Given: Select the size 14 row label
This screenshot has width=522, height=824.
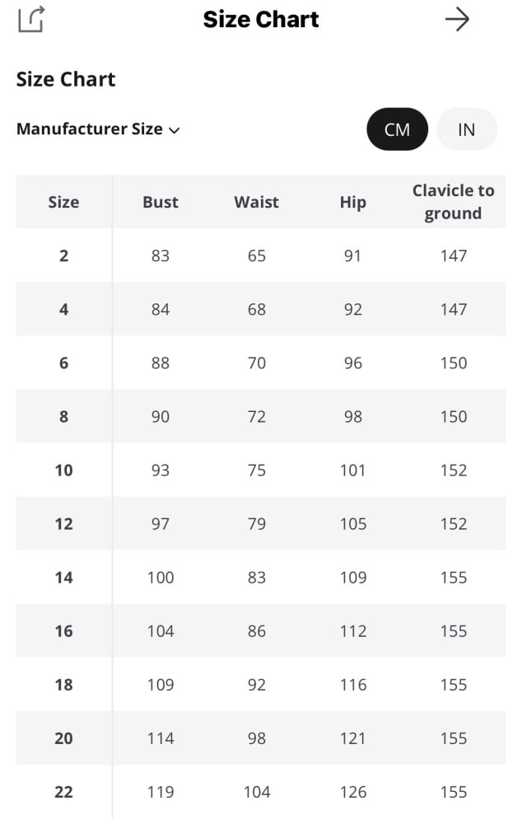Looking at the screenshot, I should pos(63,578).
